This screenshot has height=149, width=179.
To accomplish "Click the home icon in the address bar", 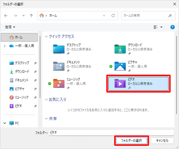I will click(42, 15).
